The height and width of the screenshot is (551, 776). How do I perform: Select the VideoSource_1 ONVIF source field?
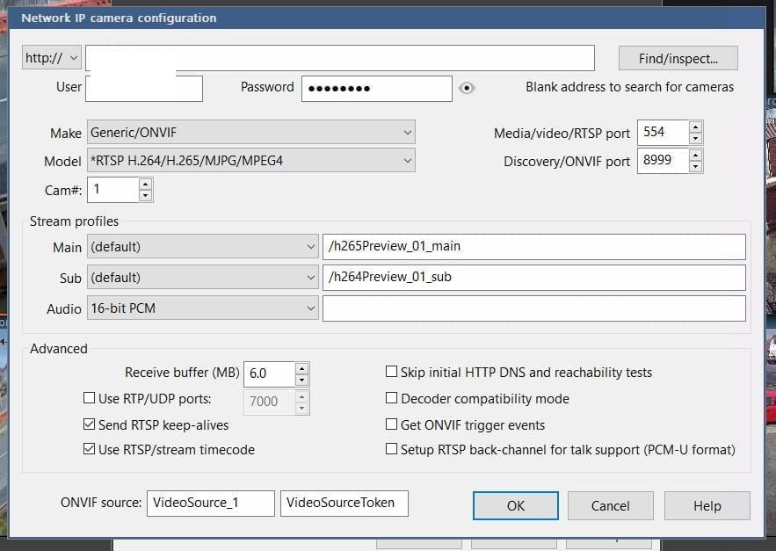tap(210, 504)
